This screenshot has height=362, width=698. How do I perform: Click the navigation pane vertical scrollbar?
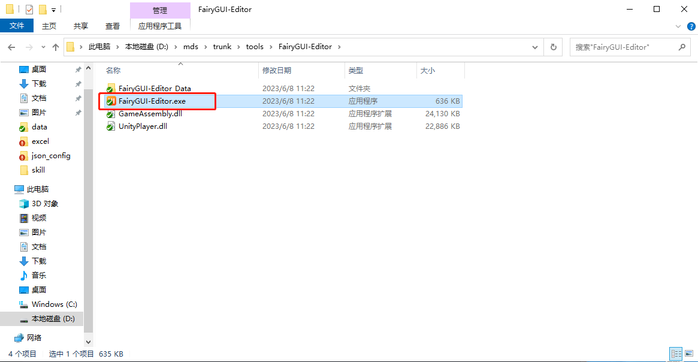coord(89,198)
